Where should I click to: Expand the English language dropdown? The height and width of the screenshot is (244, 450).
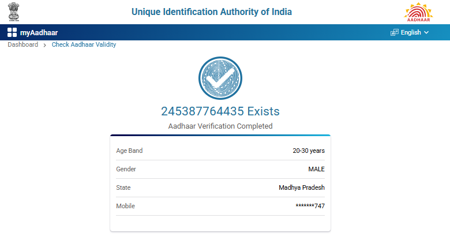click(x=410, y=32)
